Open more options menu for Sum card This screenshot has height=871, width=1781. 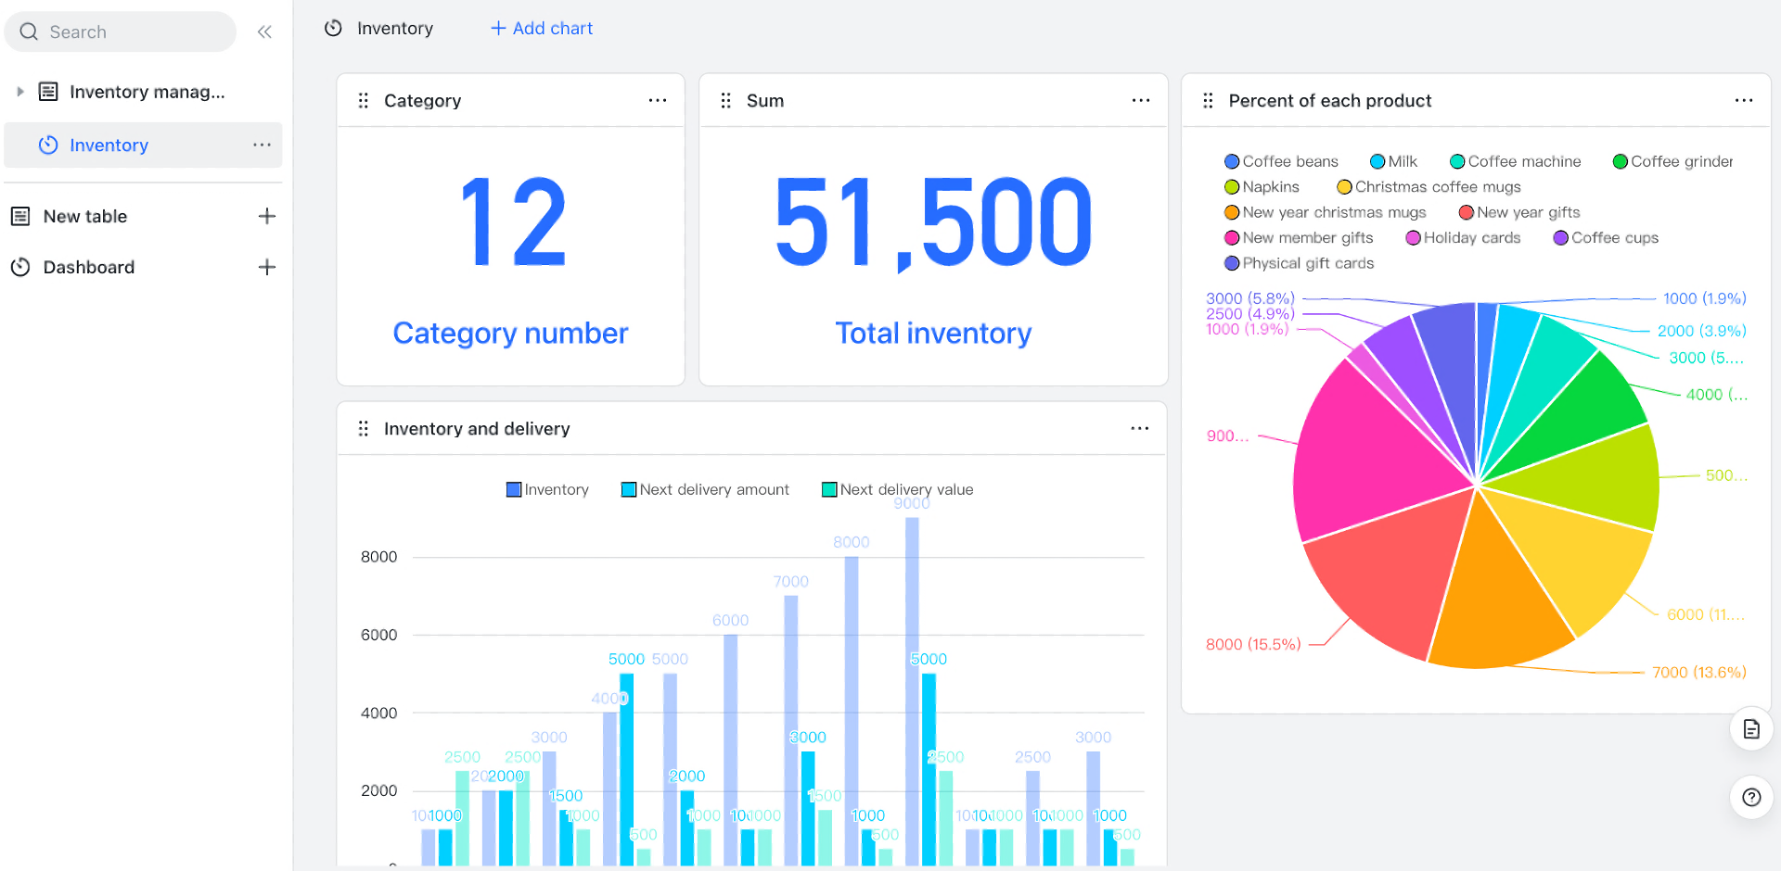click(x=1141, y=101)
